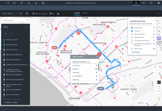
Task: Select stop 26TH NB & BALTIC NS
Action: pyautogui.click(x=13, y=95)
